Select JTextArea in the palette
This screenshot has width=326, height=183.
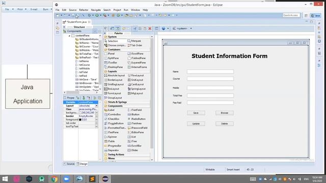click(134, 124)
